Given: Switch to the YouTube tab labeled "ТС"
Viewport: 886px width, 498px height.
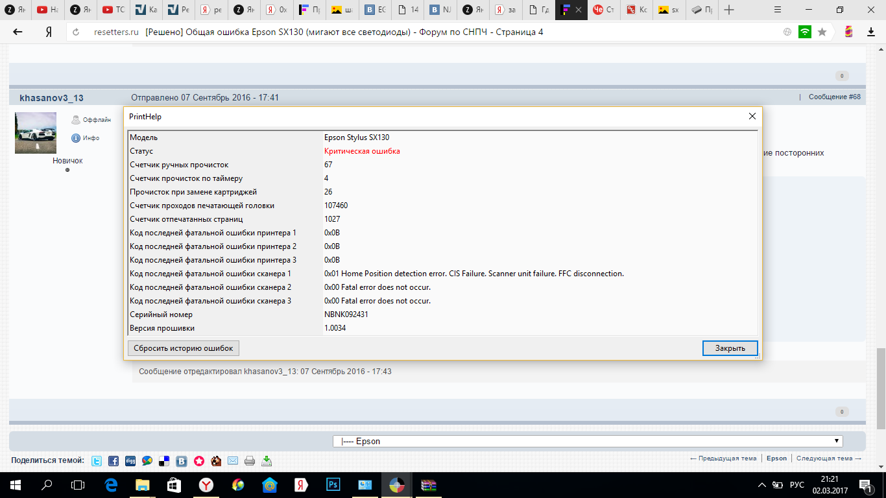Looking at the screenshot, I should (x=114, y=10).
